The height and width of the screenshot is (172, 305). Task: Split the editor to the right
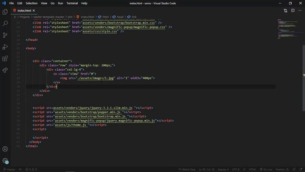tap(293, 11)
